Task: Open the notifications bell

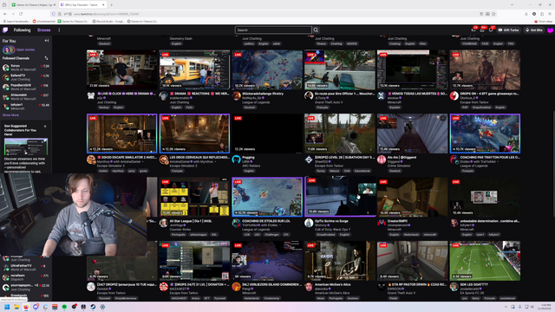Action: tap(491, 30)
